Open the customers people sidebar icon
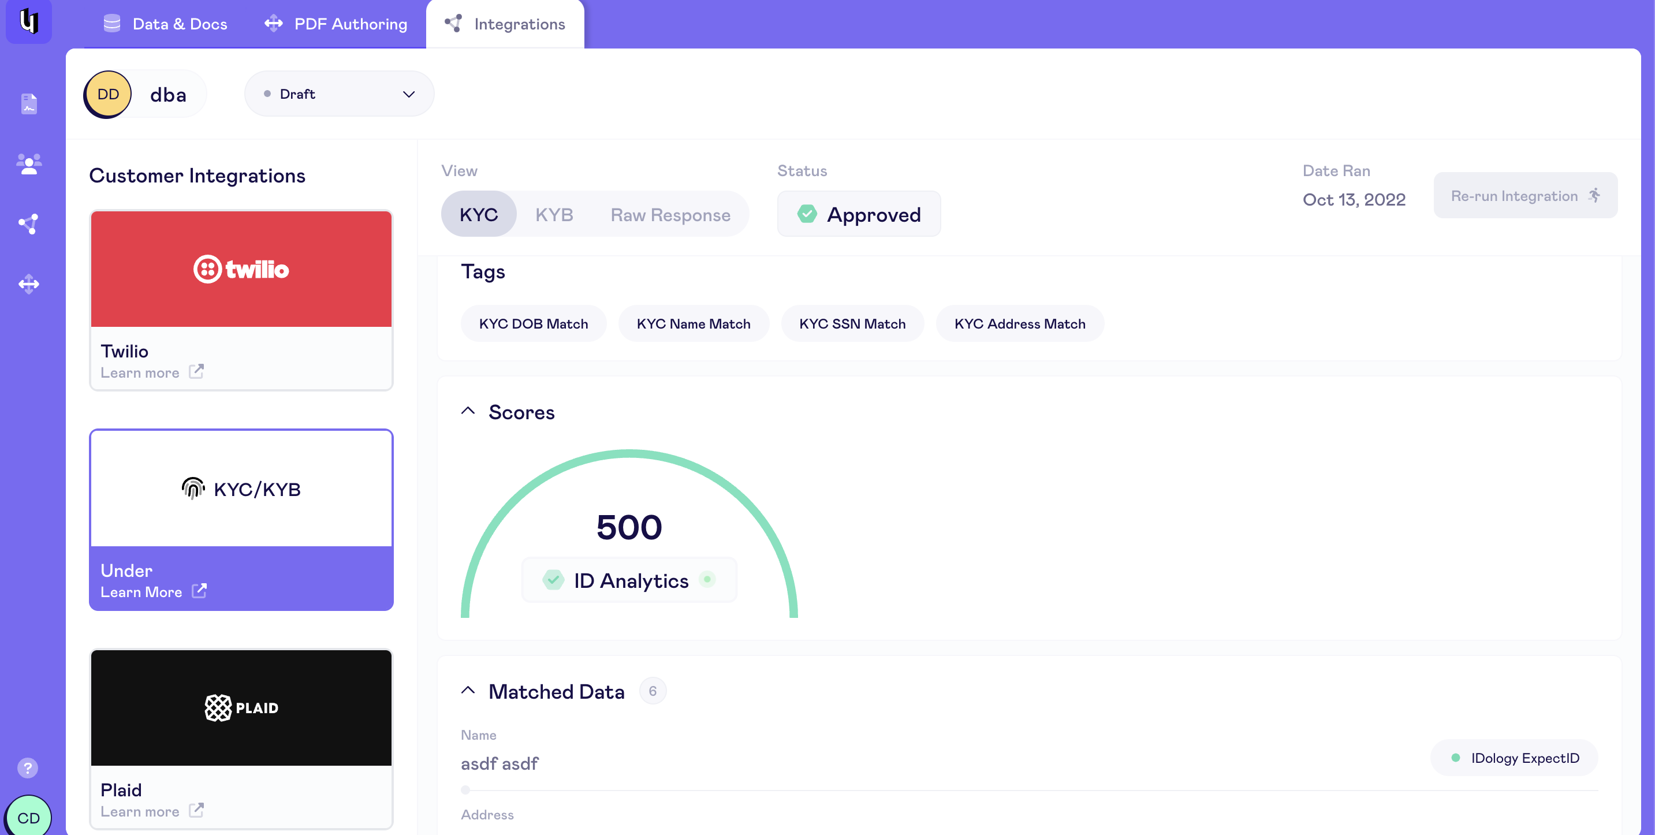 pyautogui.click(x=29, y=164)
